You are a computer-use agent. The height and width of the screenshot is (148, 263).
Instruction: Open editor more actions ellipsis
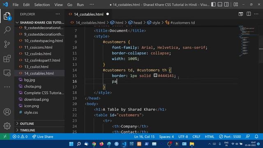pos(256,14)
